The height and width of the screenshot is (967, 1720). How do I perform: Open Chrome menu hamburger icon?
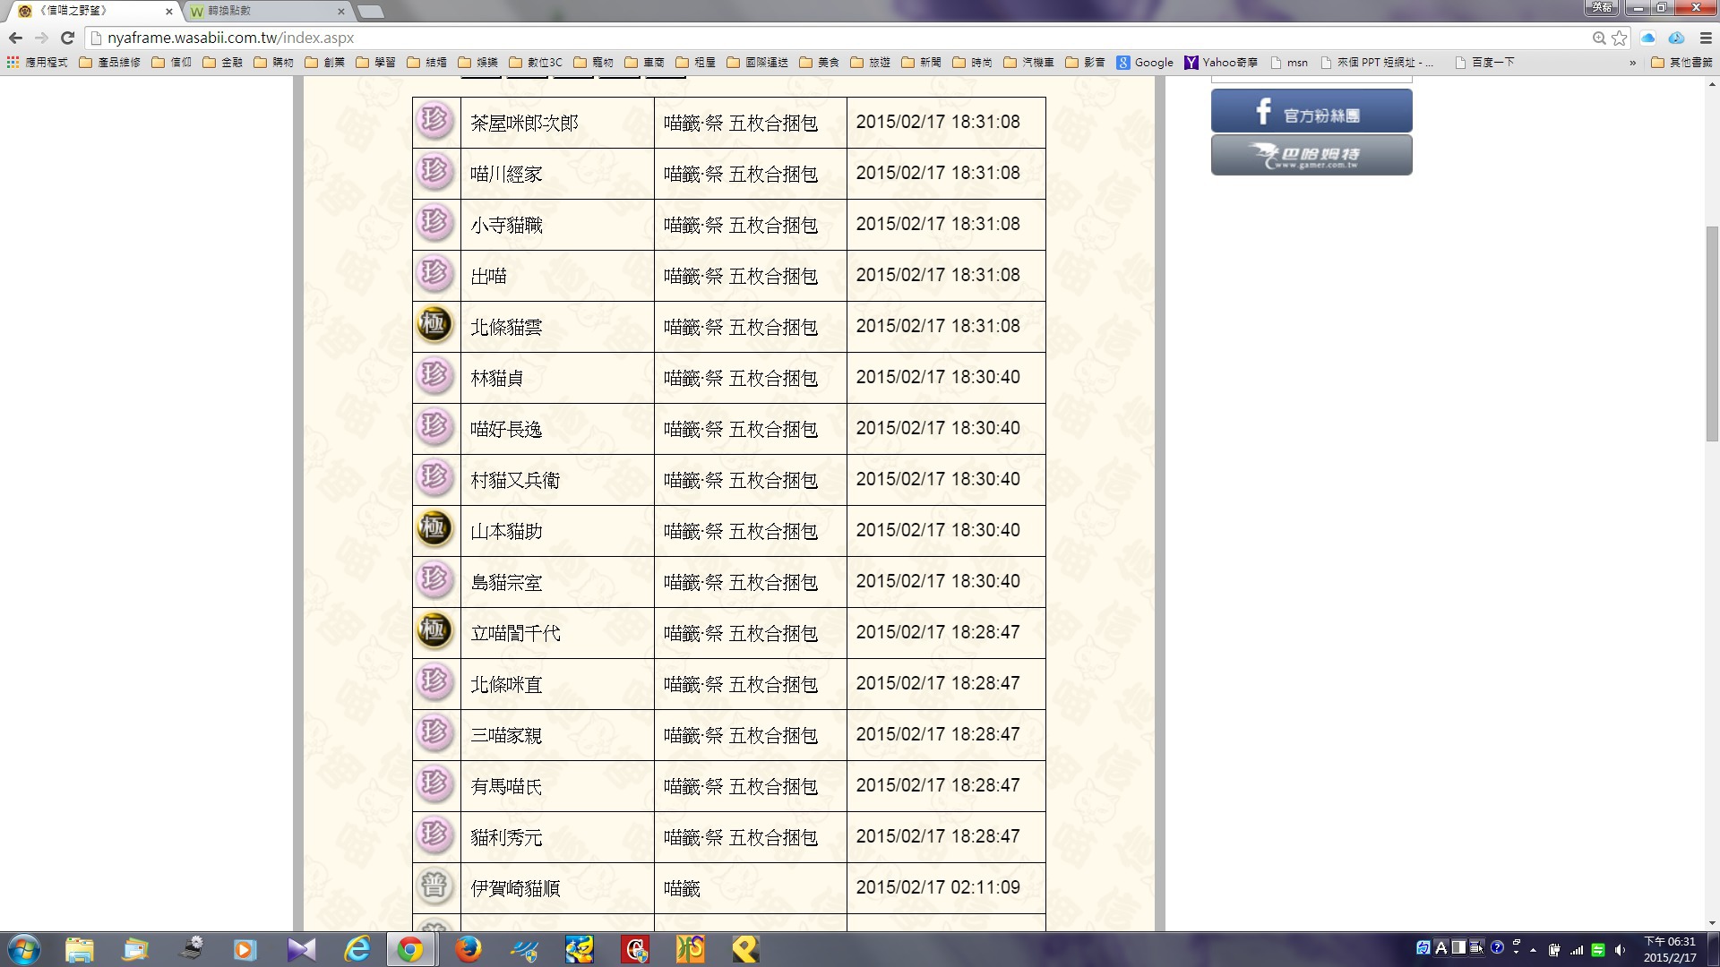1706,38
